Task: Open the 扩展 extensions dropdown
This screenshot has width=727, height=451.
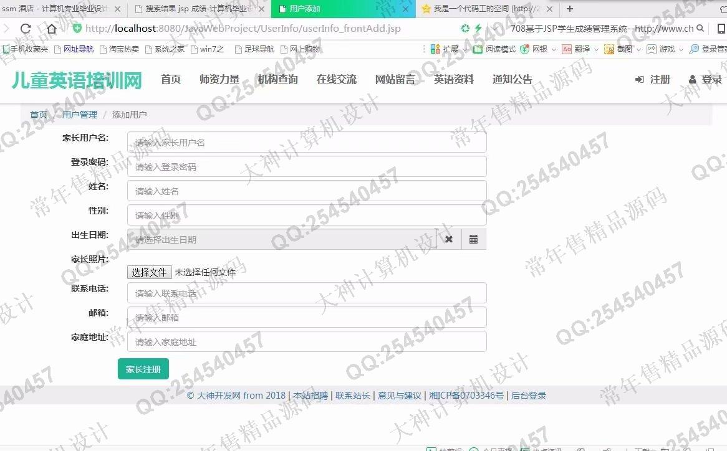Action: (450, 49)
